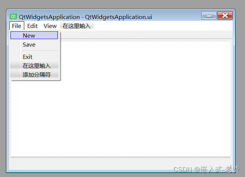245x177 pixels.
Task: Choose Exit from the File menu
Action: click(x=34, y=57)
